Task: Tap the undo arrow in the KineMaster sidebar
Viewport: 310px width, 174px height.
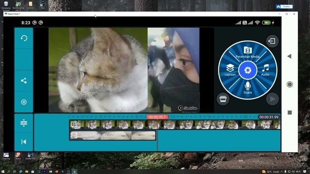Action: click(24, 38)
